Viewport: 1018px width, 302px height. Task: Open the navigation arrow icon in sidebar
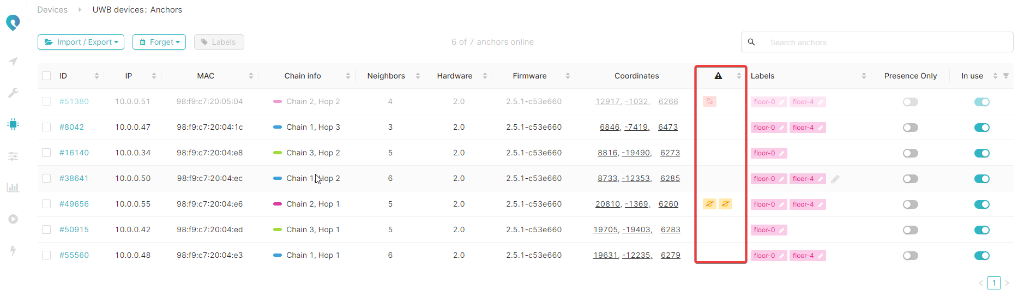tap(13, 61)
